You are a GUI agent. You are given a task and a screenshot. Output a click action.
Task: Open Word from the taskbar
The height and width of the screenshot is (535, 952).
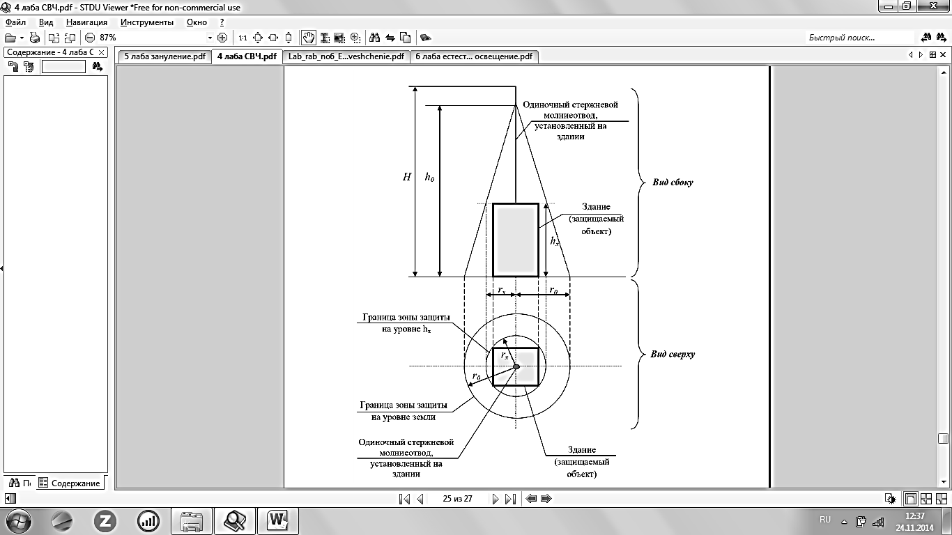point(278,520)
